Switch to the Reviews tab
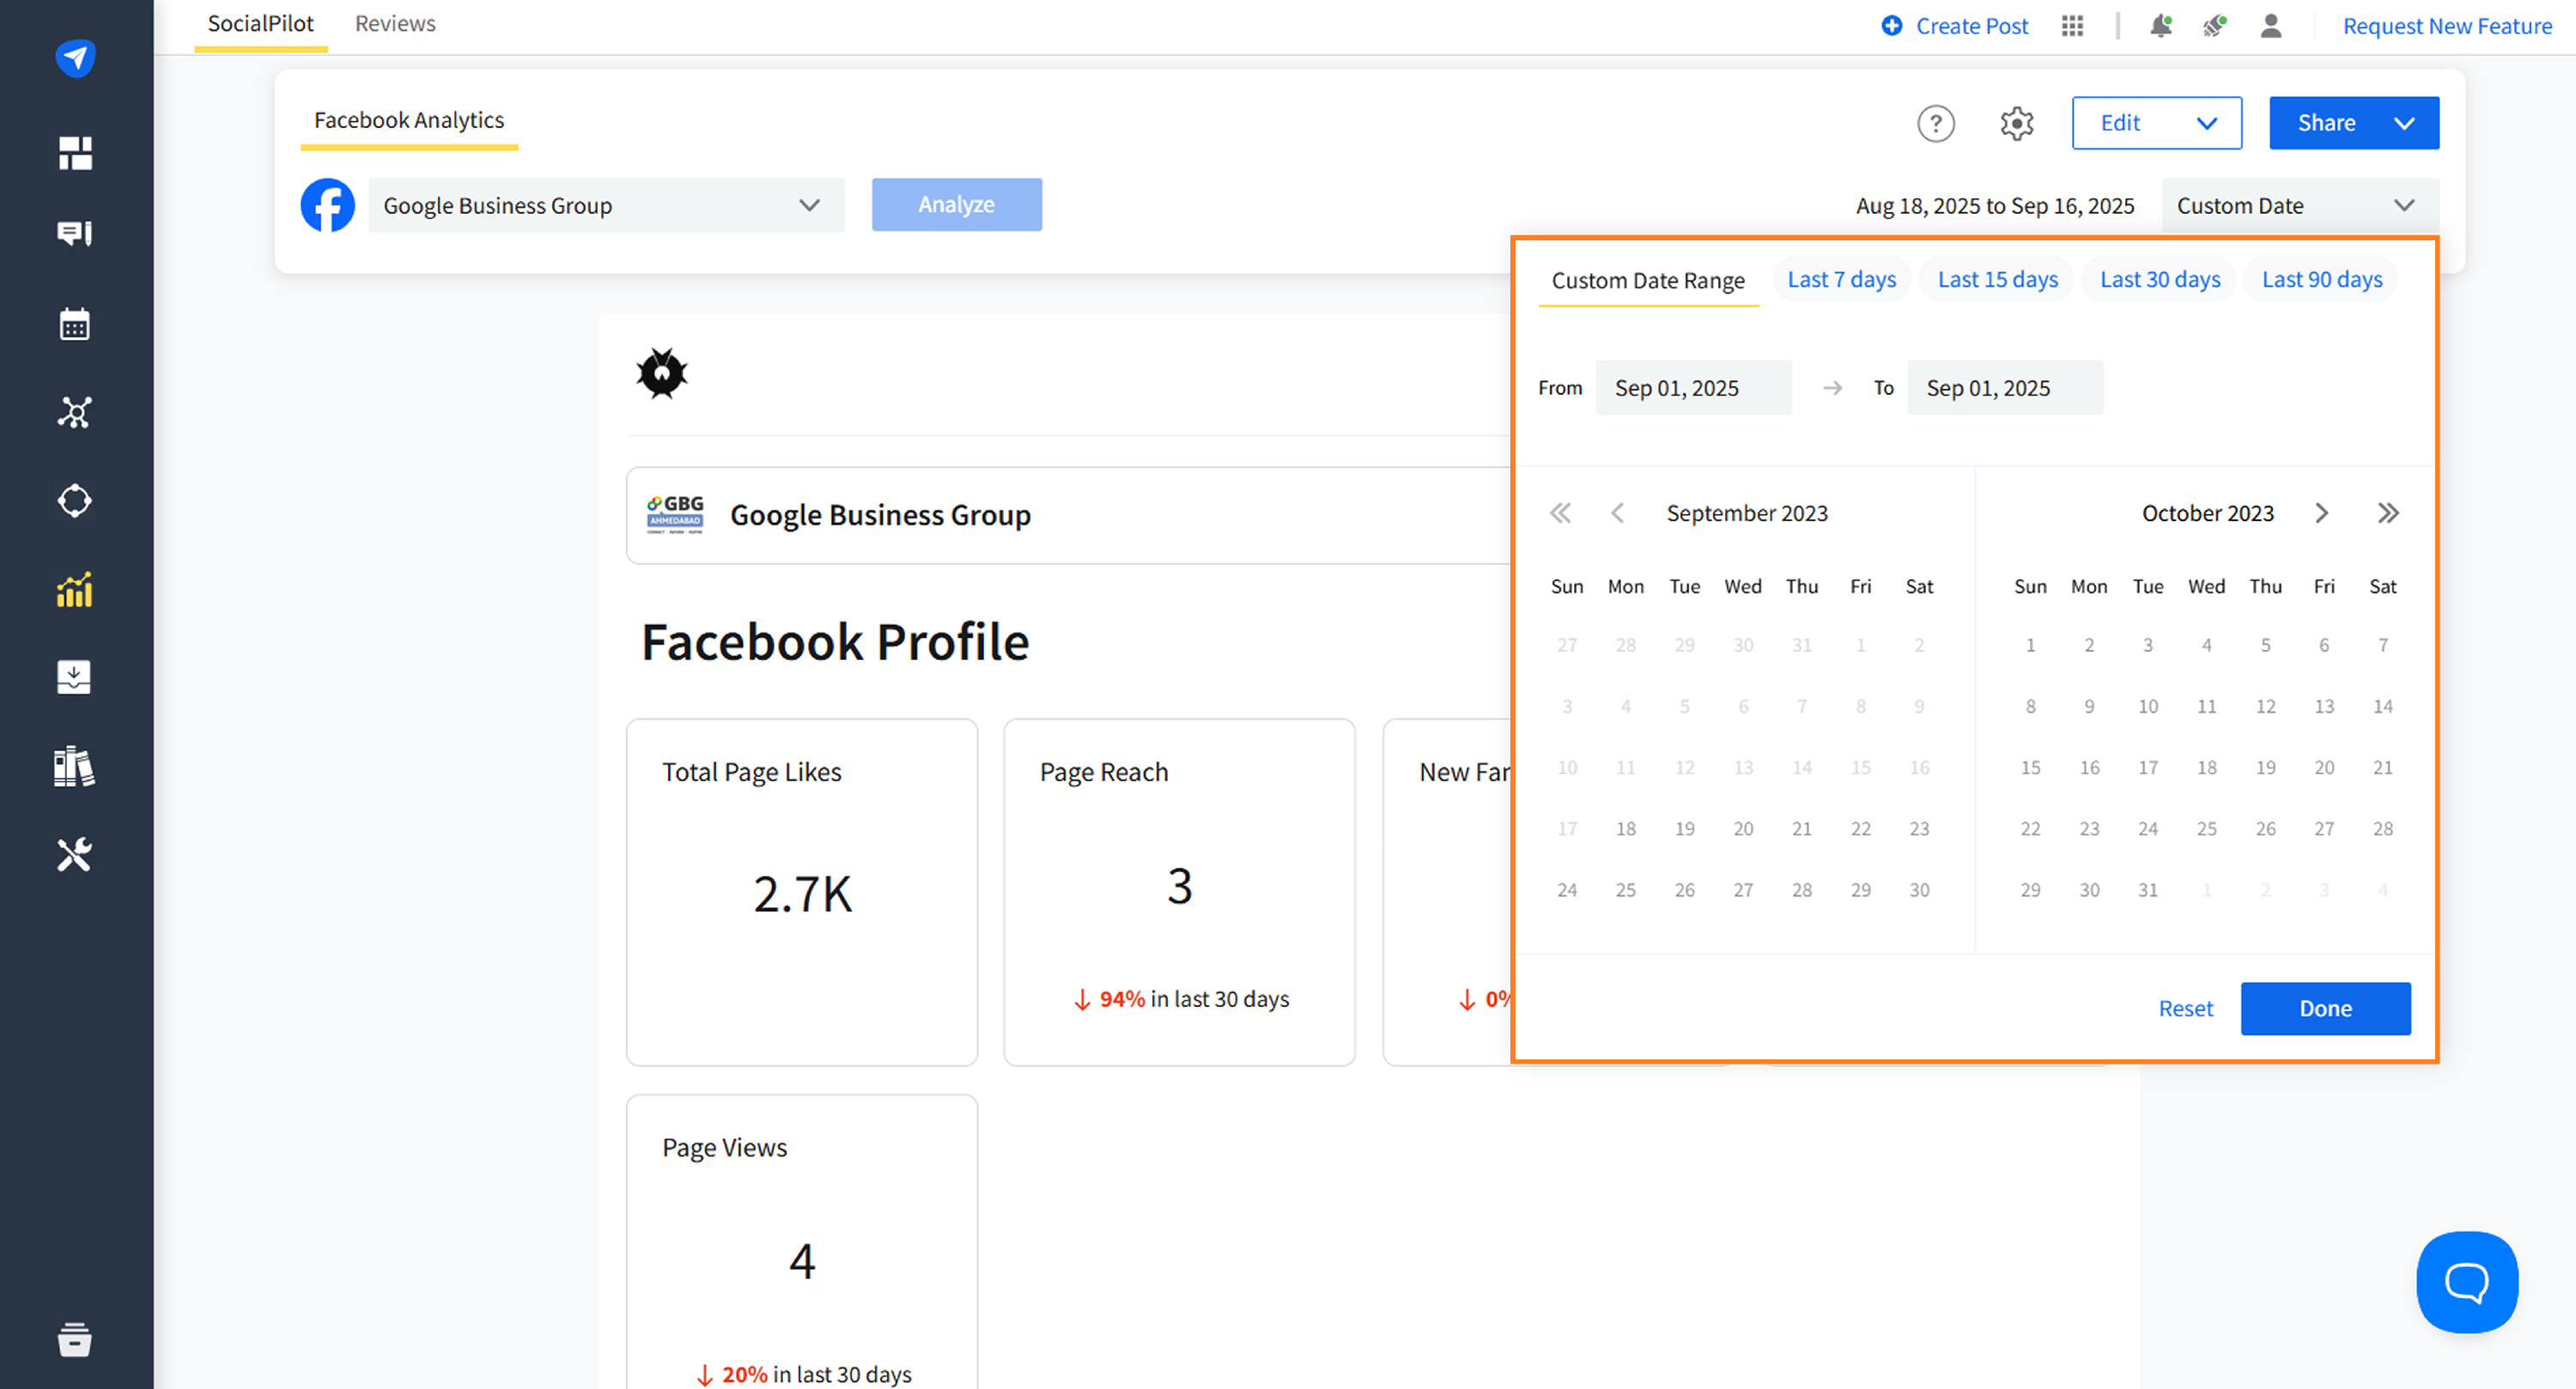2576x1389 pixels. coord(395,23)
